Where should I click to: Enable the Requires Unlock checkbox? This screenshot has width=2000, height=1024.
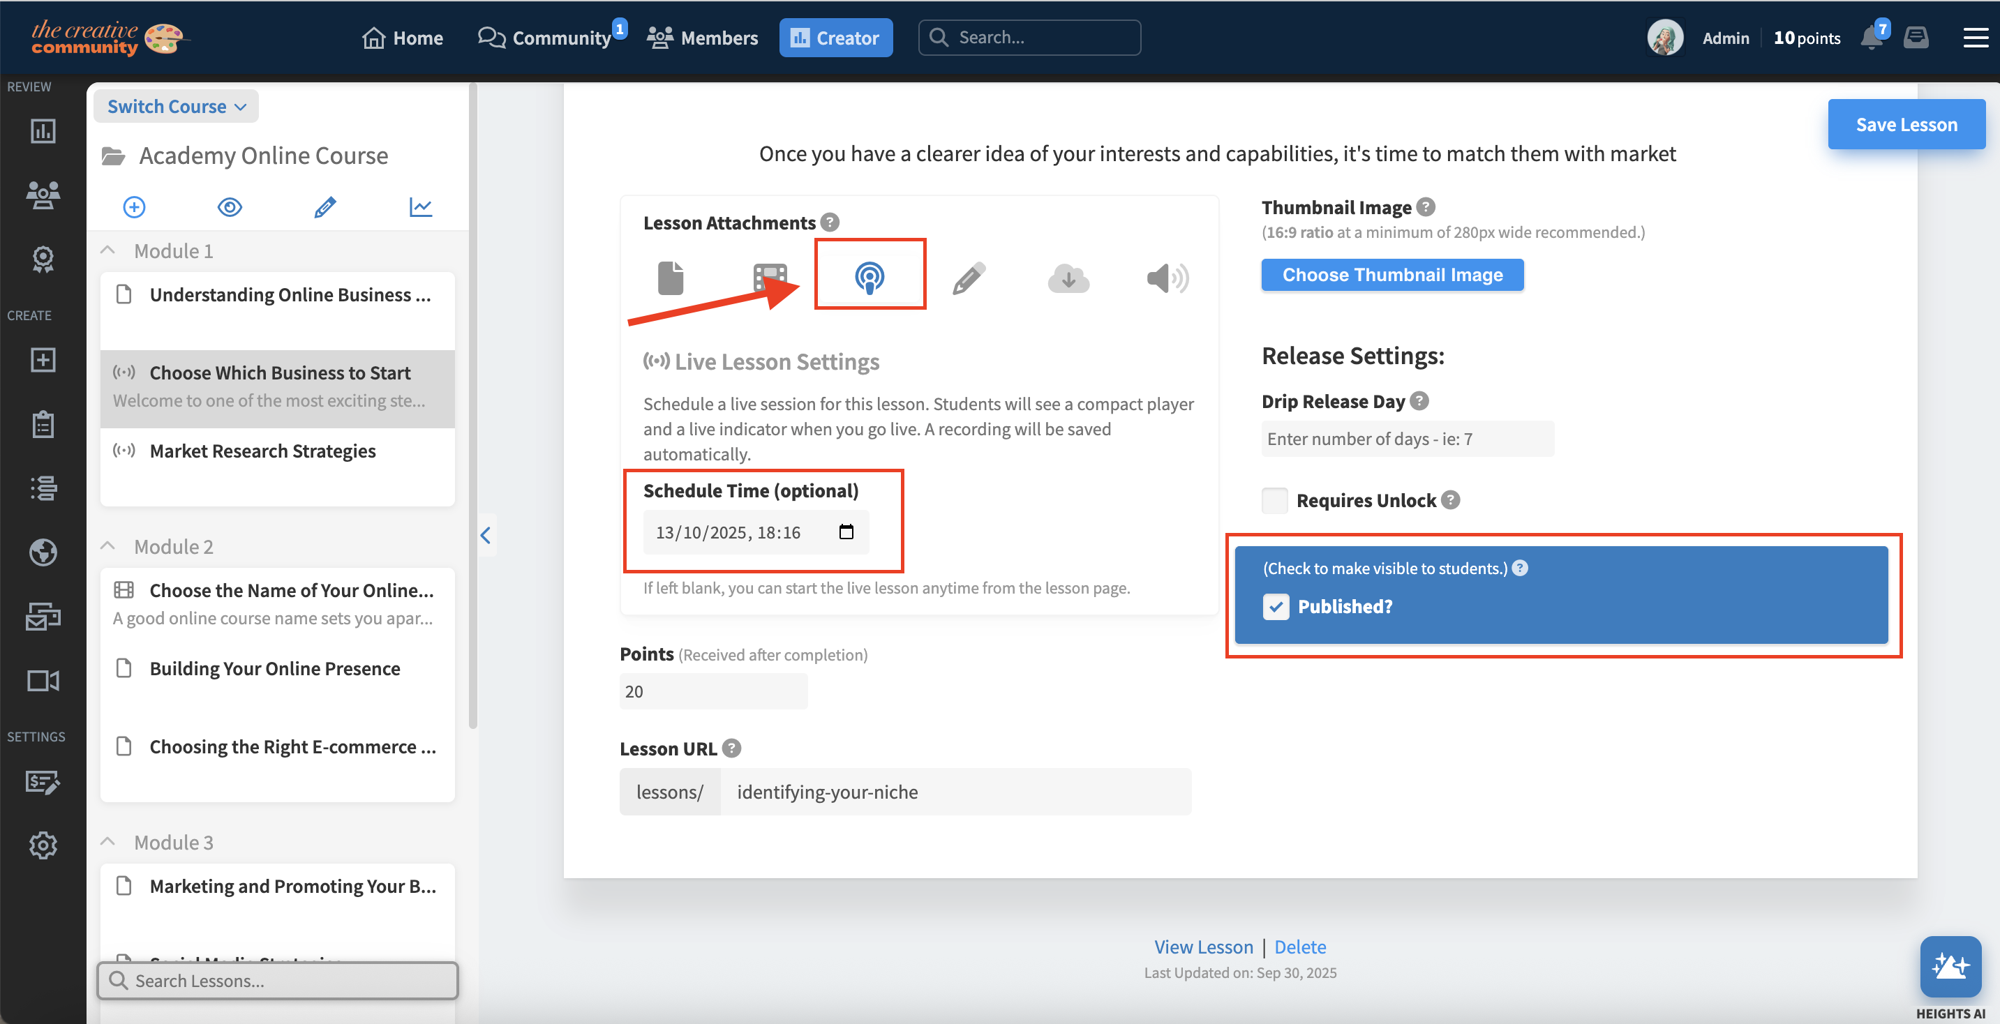click(1274, 501)
